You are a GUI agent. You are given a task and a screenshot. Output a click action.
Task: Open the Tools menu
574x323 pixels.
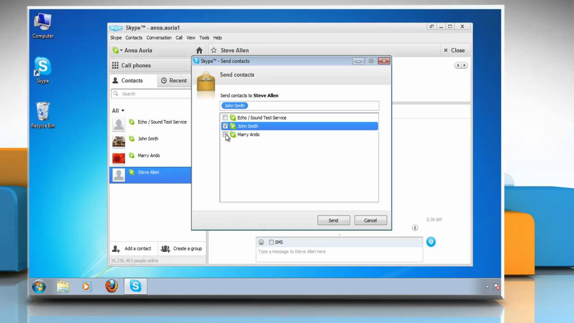pyautogui.click(x=204, y=38)
